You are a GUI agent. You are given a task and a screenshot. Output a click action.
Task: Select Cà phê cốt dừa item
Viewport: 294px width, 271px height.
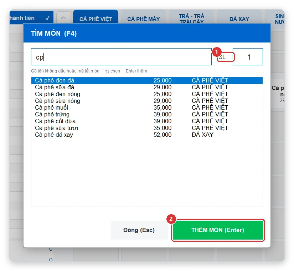147,121
